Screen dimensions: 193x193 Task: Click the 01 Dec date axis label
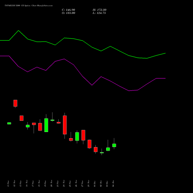(x=95, y=184)
